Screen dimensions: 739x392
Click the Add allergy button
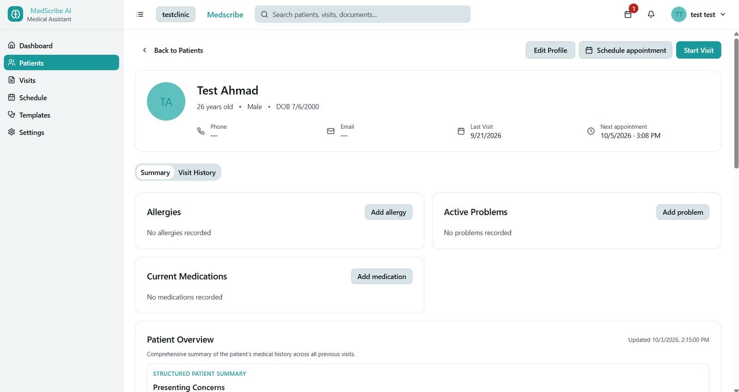[388, 212]
